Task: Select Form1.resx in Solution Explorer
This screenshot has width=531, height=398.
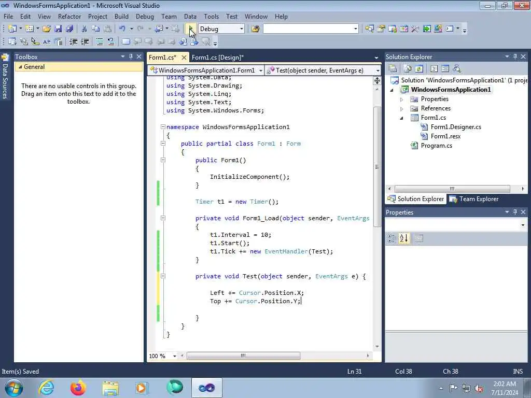Action: (445, 136)
